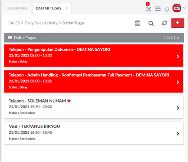
Task: Open Visit - TERYANUS BIKYOU task title
Action: [x=34, y=126]
